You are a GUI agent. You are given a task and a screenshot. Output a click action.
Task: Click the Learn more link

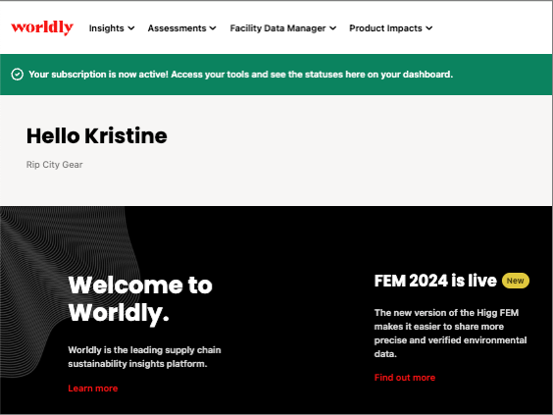[x=93, y=389]
